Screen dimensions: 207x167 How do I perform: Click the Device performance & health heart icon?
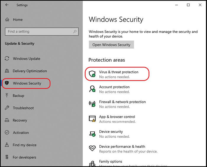tap(93, 148)
